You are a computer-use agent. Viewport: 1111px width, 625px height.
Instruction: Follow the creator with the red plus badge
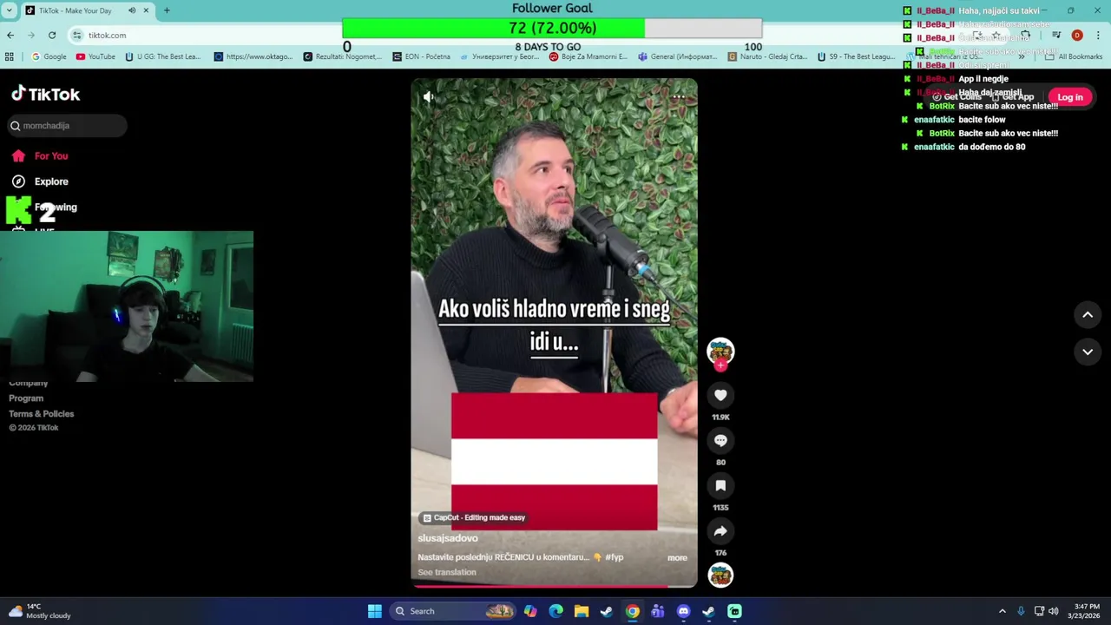click(x=720, y=365)
